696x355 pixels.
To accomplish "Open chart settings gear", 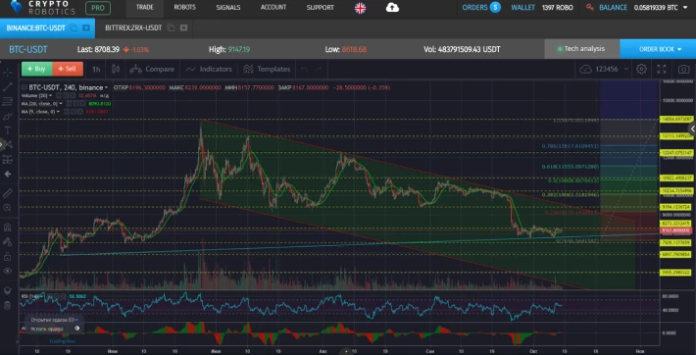I will coord(641,70).
